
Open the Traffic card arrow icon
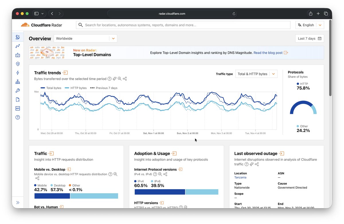click(51, 154)
